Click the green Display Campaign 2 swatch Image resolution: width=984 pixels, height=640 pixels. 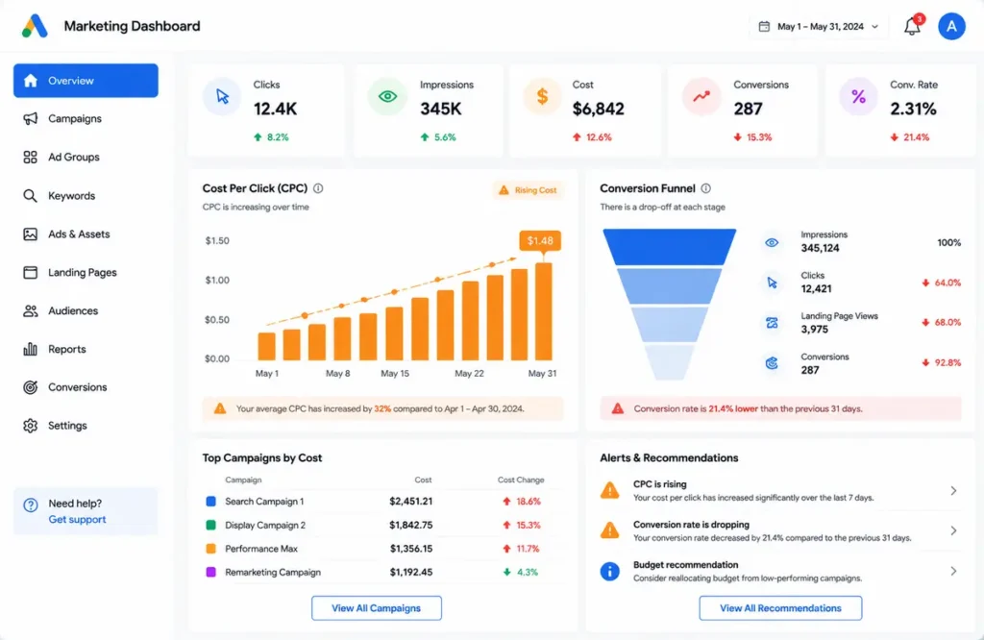[x=210, y=526]
